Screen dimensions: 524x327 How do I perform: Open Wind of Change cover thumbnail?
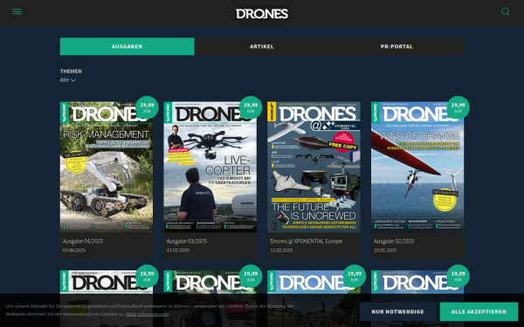coord(417,167)
